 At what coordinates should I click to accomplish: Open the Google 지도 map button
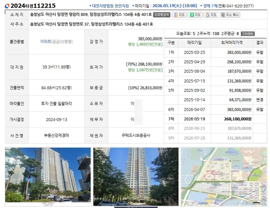click(211, 15)
